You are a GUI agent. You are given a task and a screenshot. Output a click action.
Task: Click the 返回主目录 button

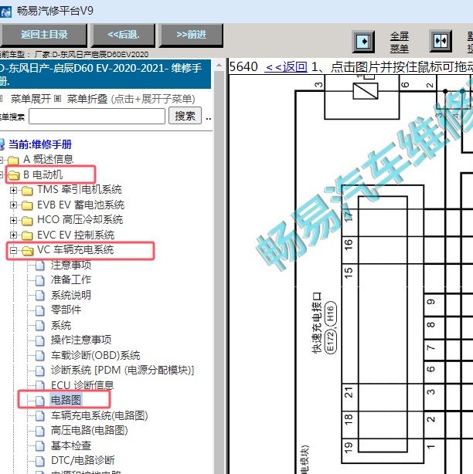(44, 35)
